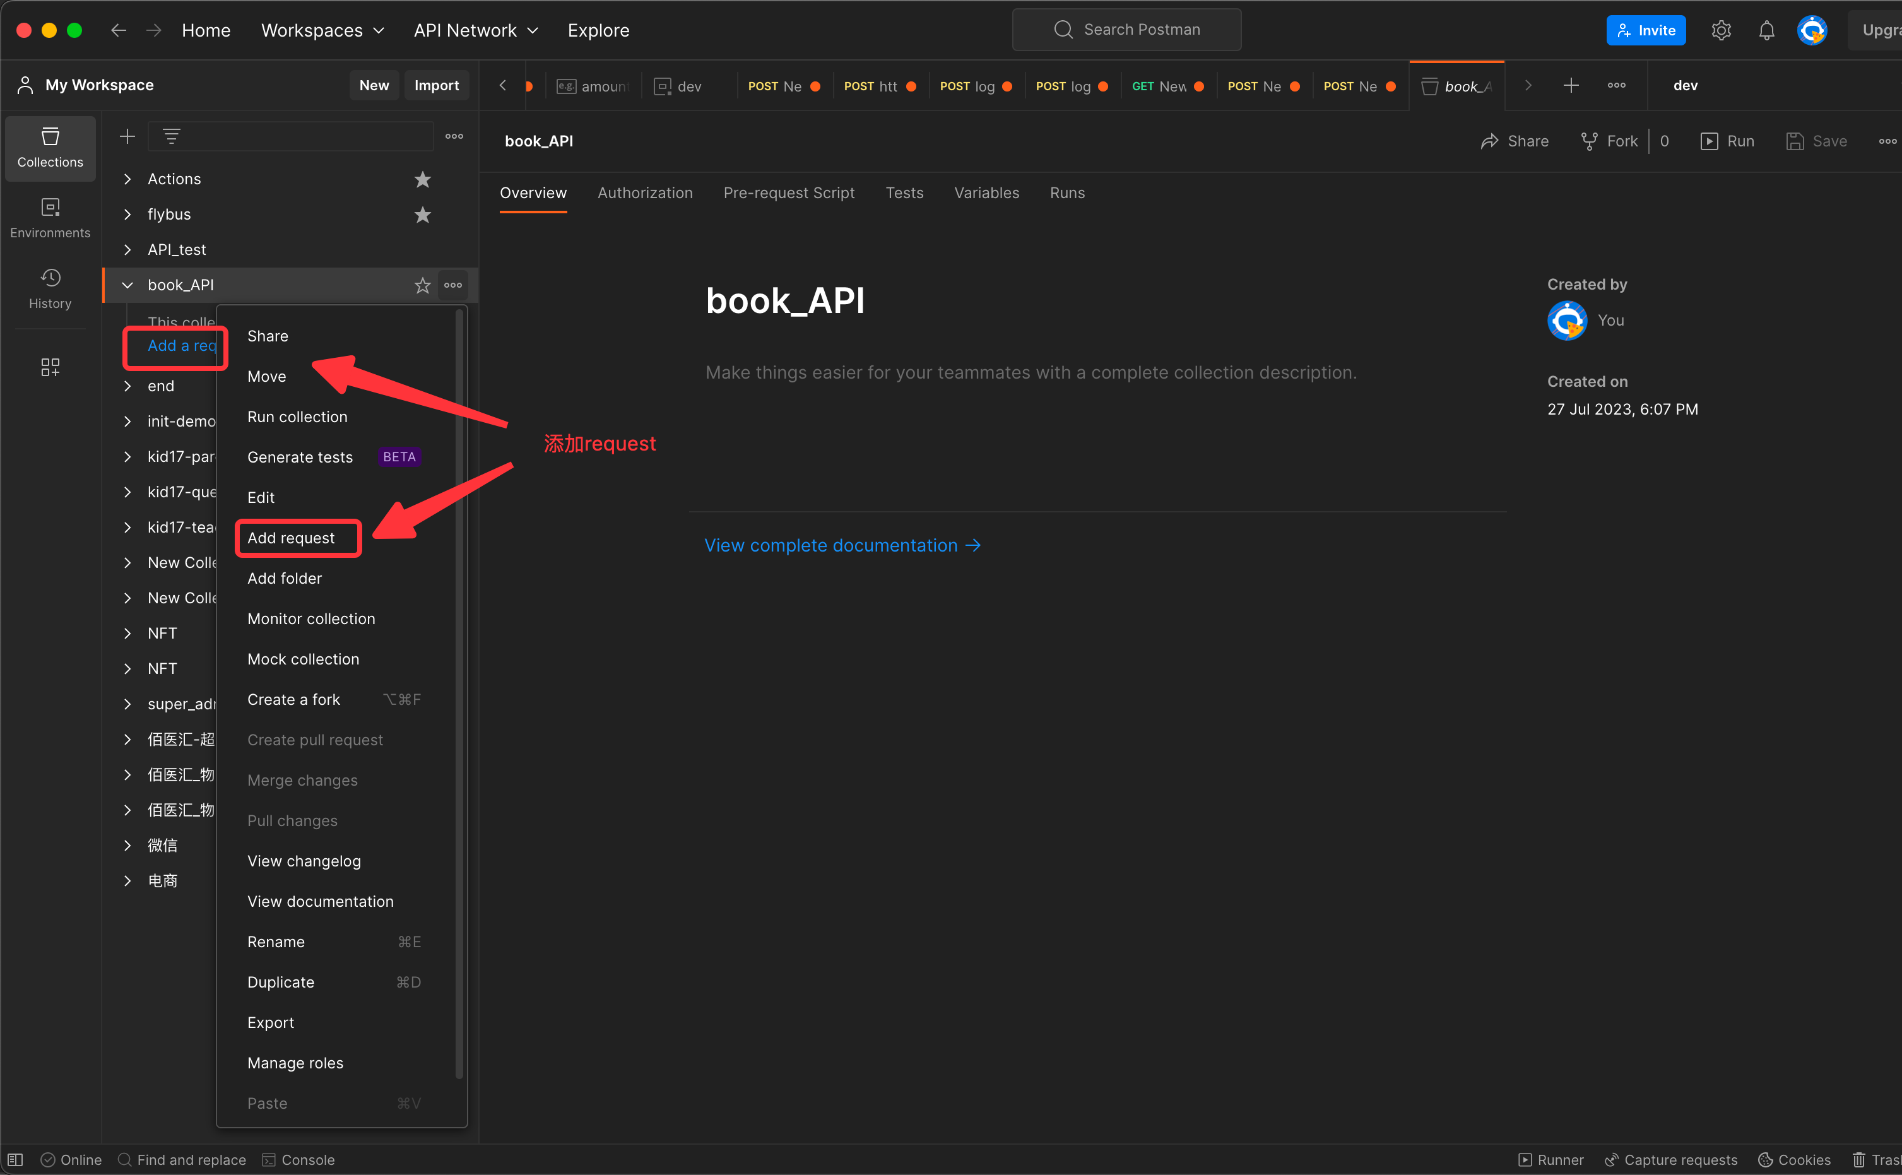
Task: Click the settings gear icon
Action: [1721, 30]
